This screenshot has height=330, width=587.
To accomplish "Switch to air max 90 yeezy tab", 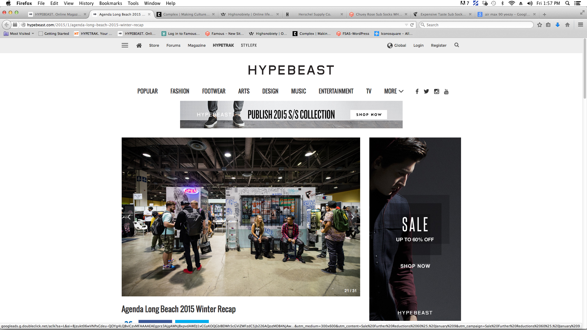I will click(507, 14).
